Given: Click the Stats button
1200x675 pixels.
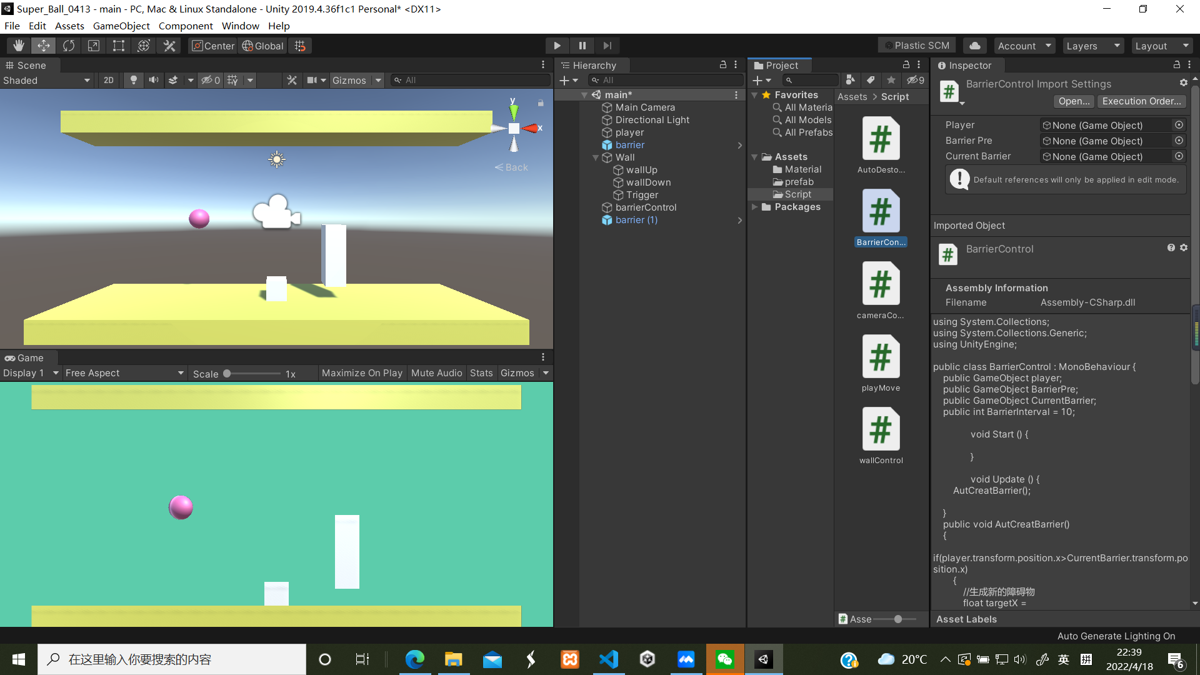Looking at the screenshot, I should tap(481, 373).
